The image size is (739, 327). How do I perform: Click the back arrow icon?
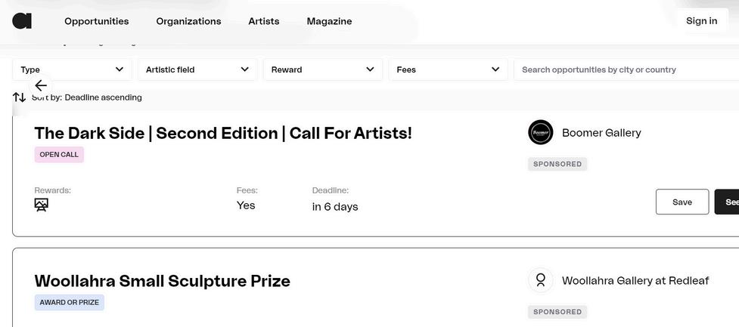[x=41, y=85]
